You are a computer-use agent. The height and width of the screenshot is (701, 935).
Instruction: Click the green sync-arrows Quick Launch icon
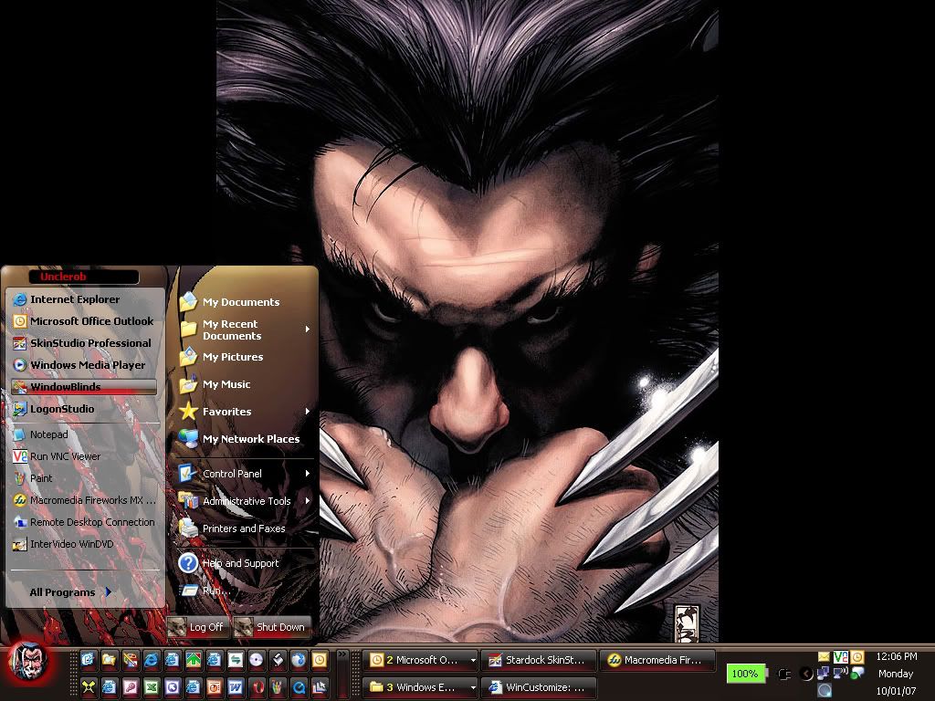pos(236,659)
